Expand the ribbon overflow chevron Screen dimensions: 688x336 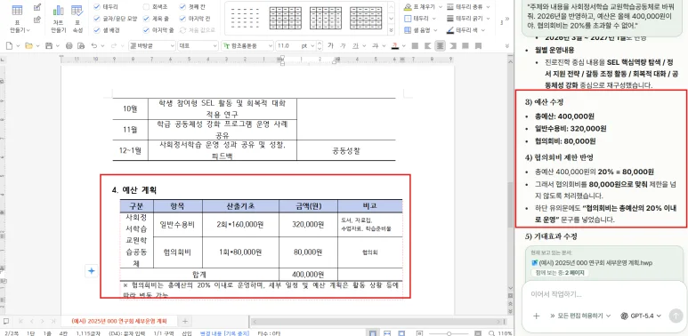[x=507, y=19]
